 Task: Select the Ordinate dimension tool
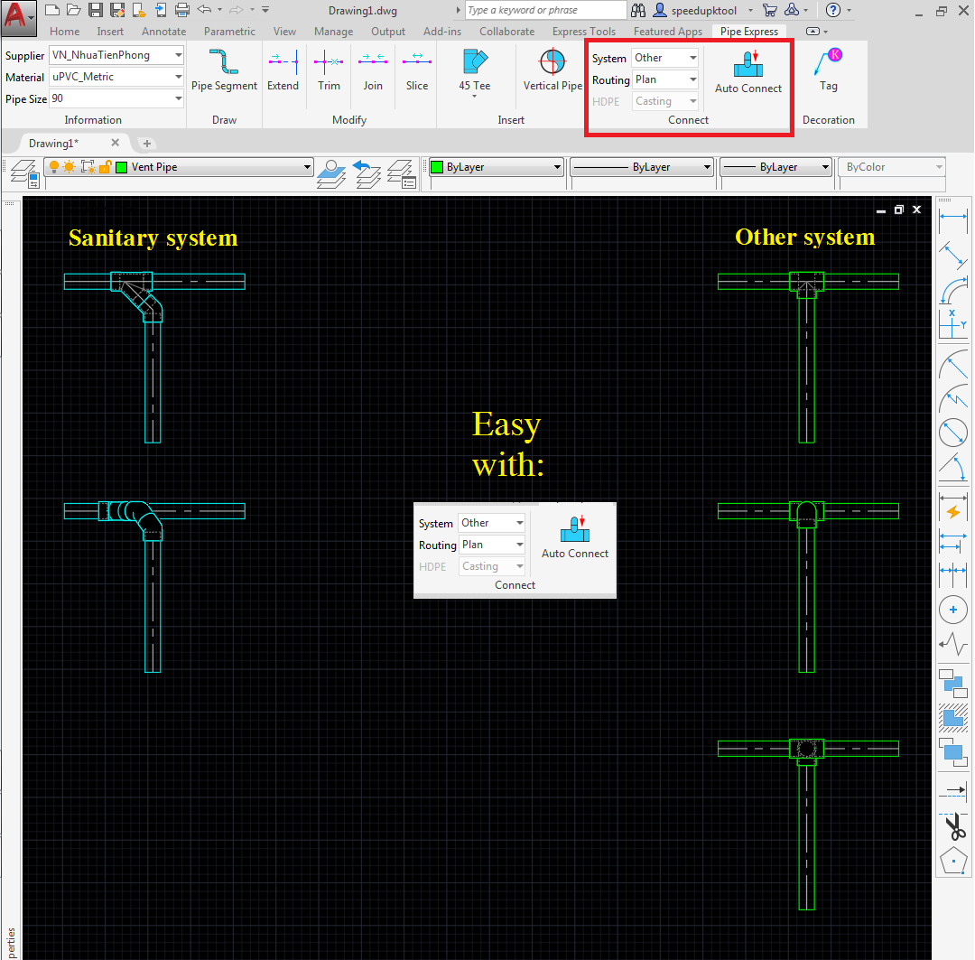coord(952,324)
